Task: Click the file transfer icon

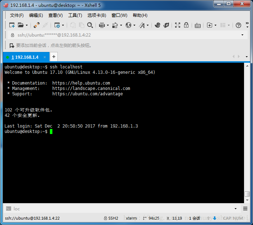Action: tap(115, 25)
